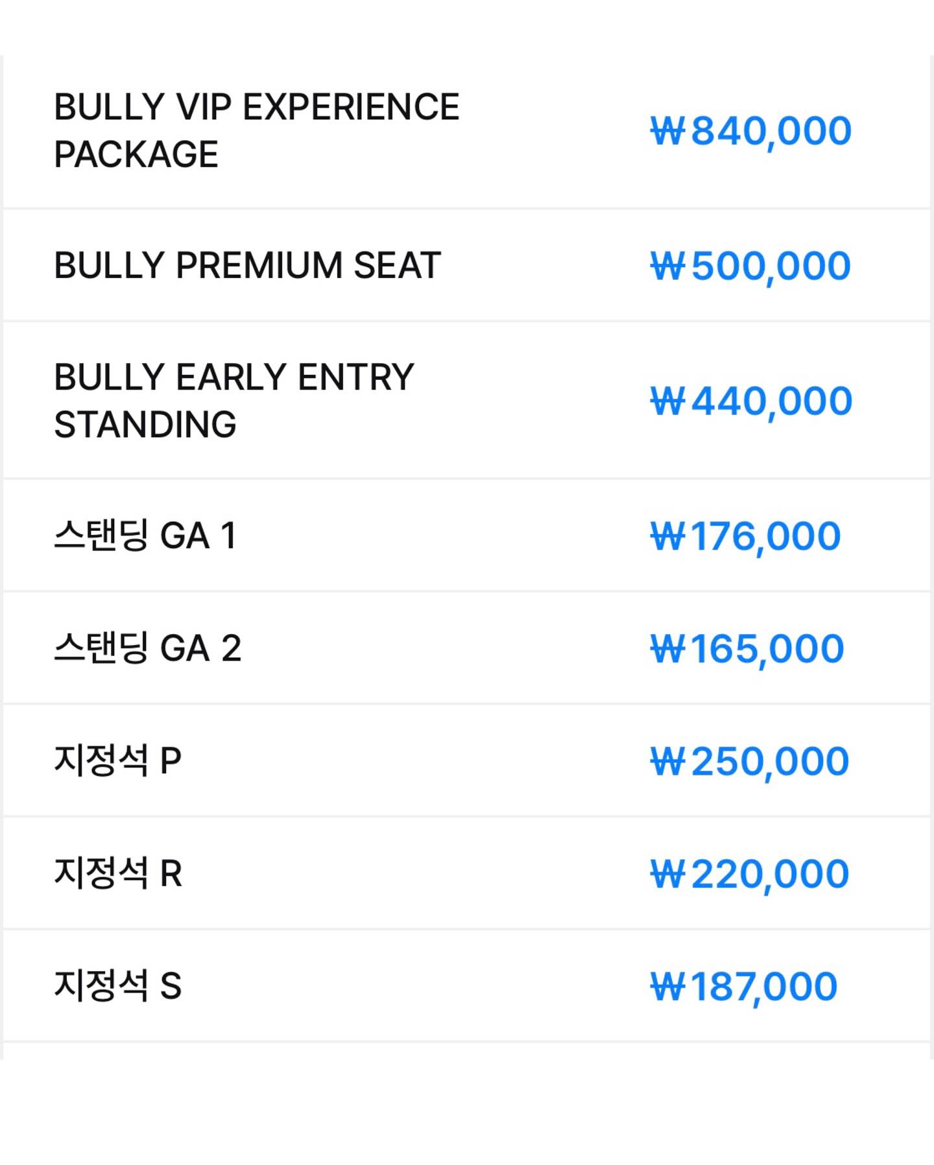The height and width of the screenshot is (1165, 934).
Task: Pick the 지정석 R seat label
Action: pyautogui.click(x=118, y=873)
